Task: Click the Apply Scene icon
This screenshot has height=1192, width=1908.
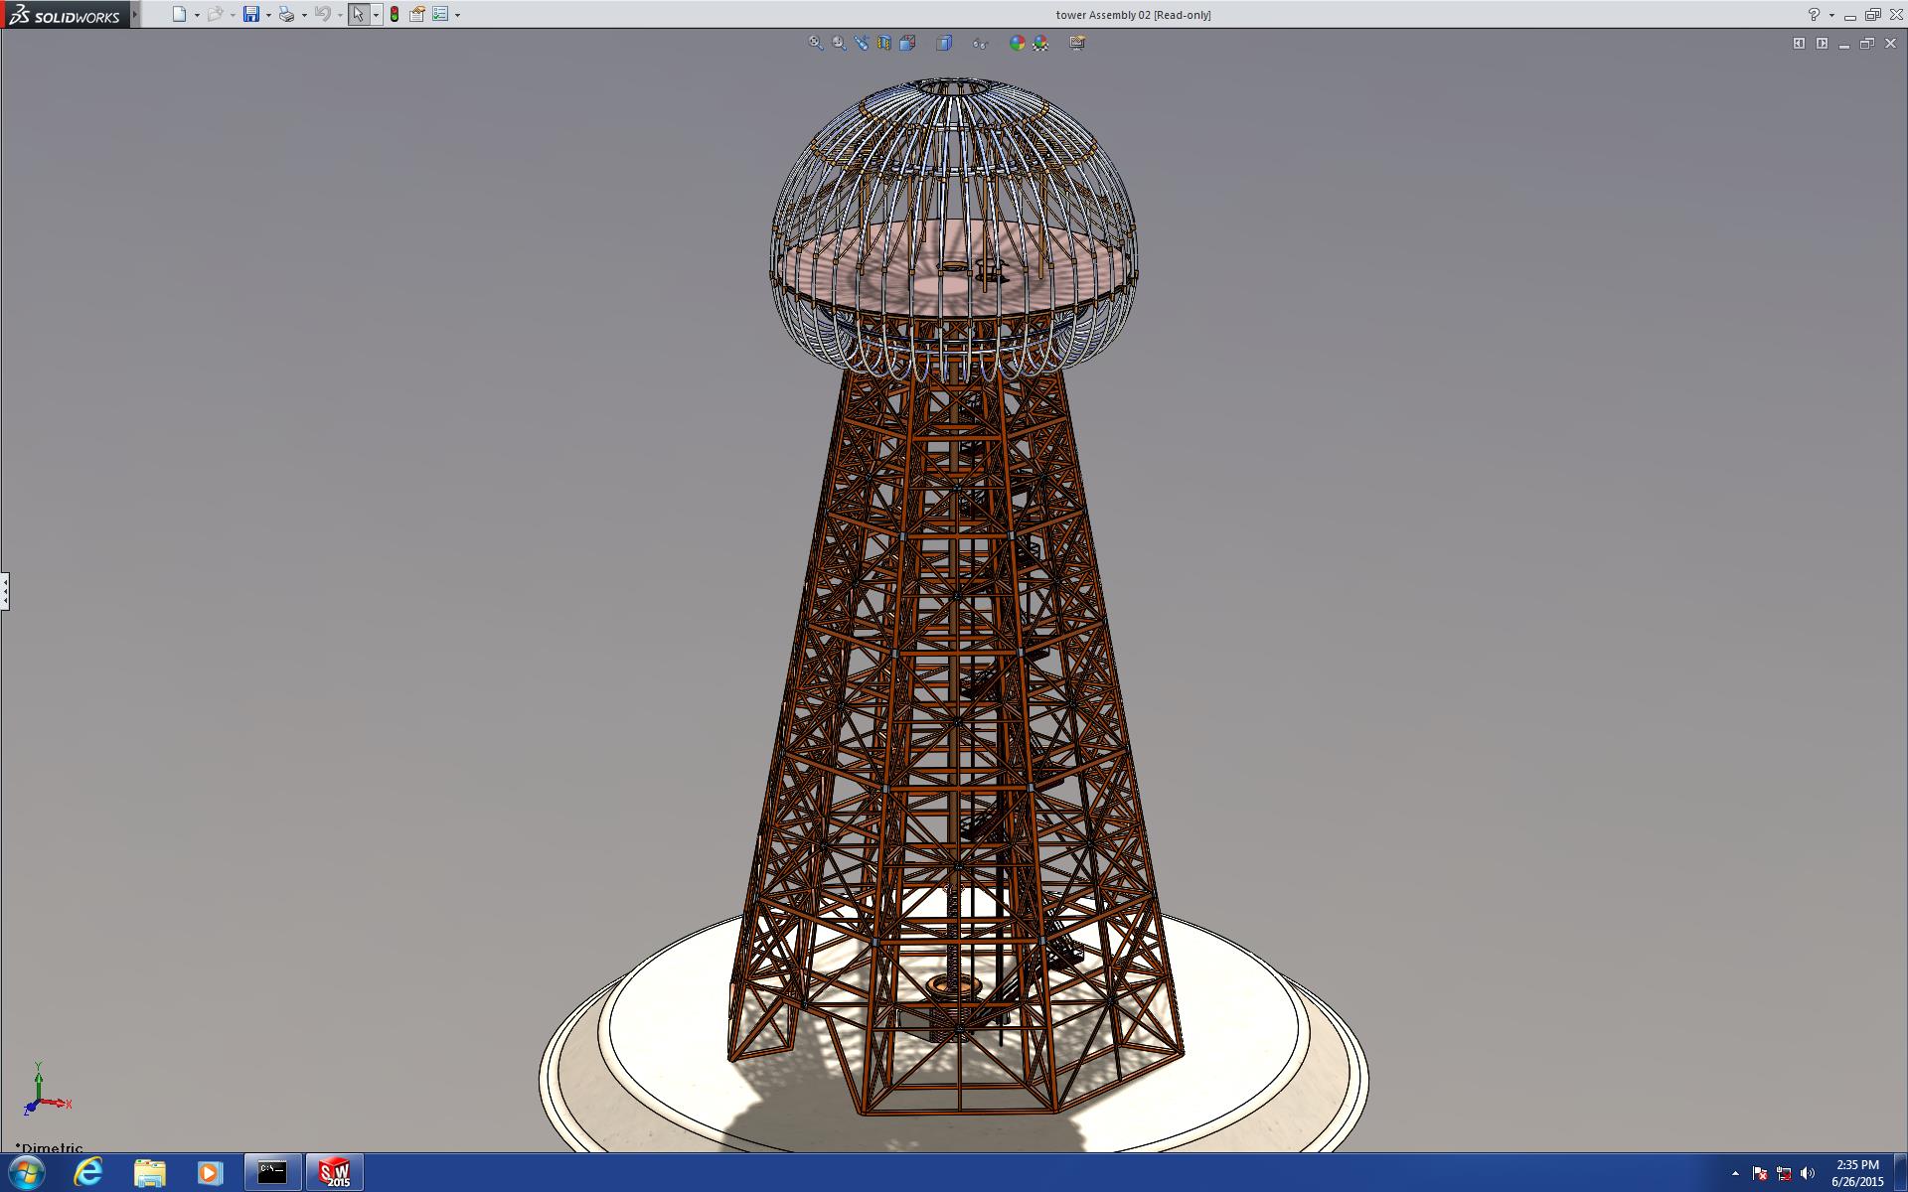Action: click(x=1040, y=43)
